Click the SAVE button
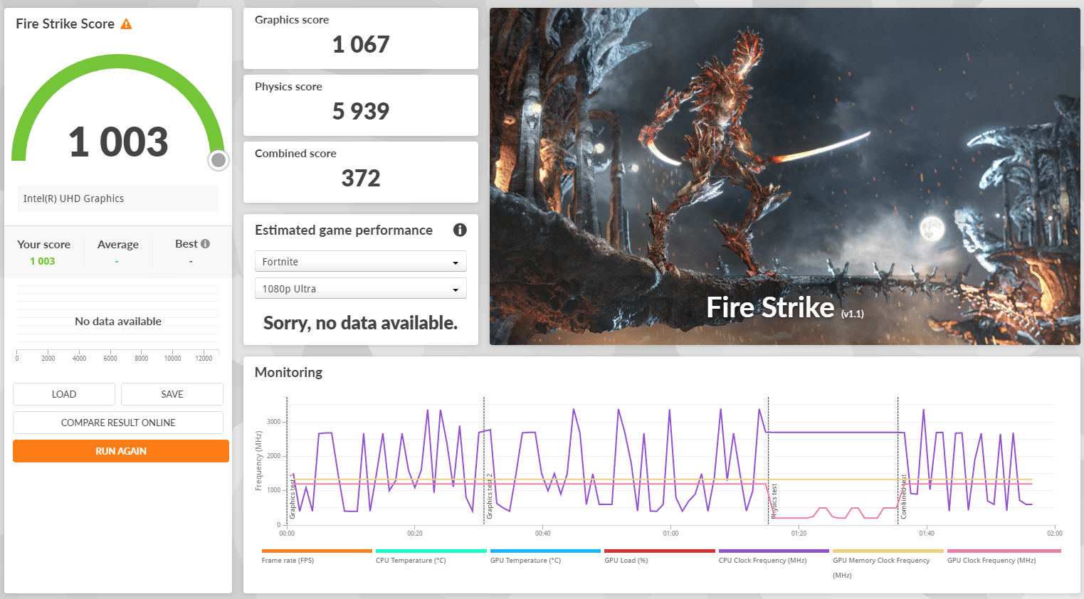The height and width of the screenshot is (599, 1084). pyautogui.click(x=172, y=394)
